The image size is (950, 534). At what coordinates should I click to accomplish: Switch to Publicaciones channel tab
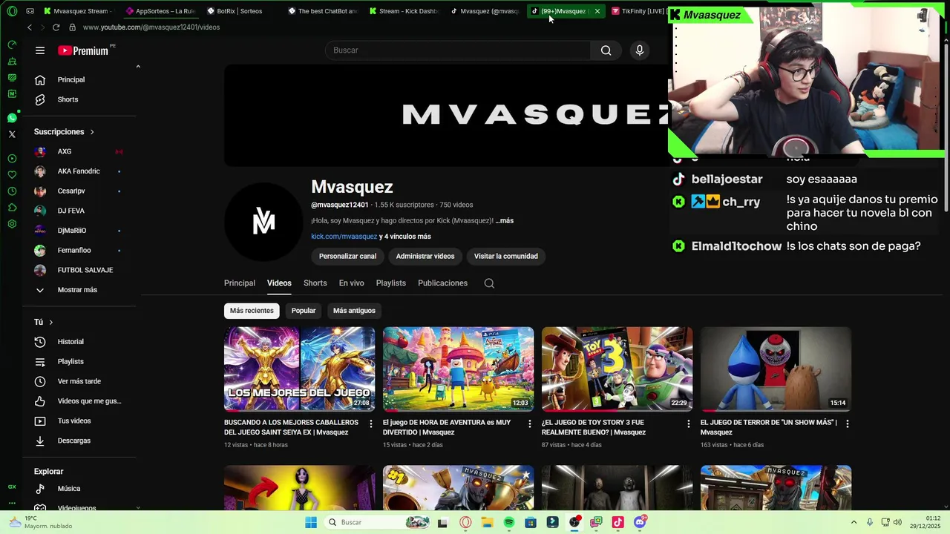442,283
